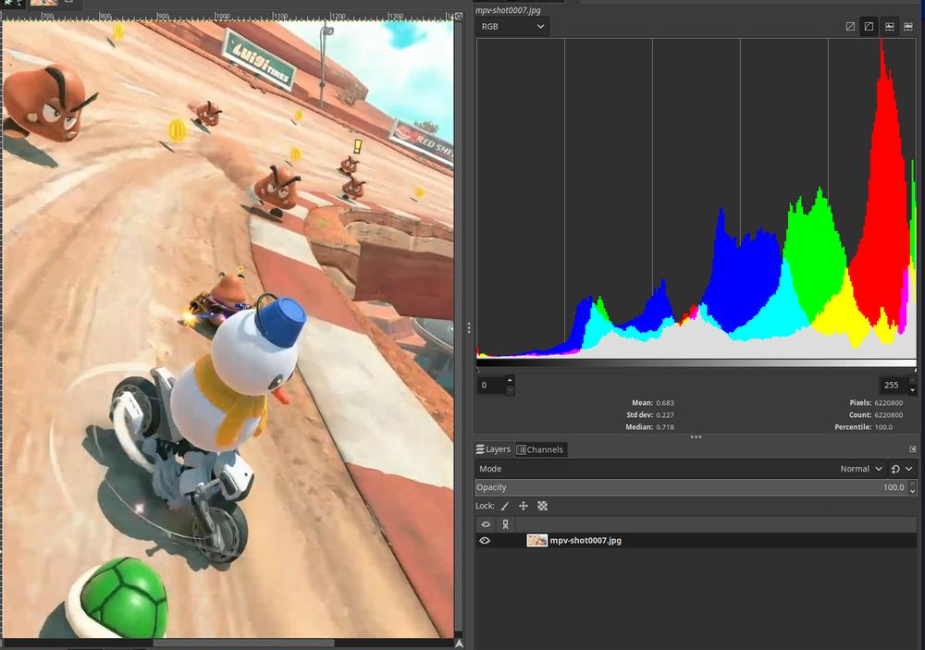Click the navigate image button at canvas corner
This screenshot has width=925, height=650.
(x=459, y=644)
